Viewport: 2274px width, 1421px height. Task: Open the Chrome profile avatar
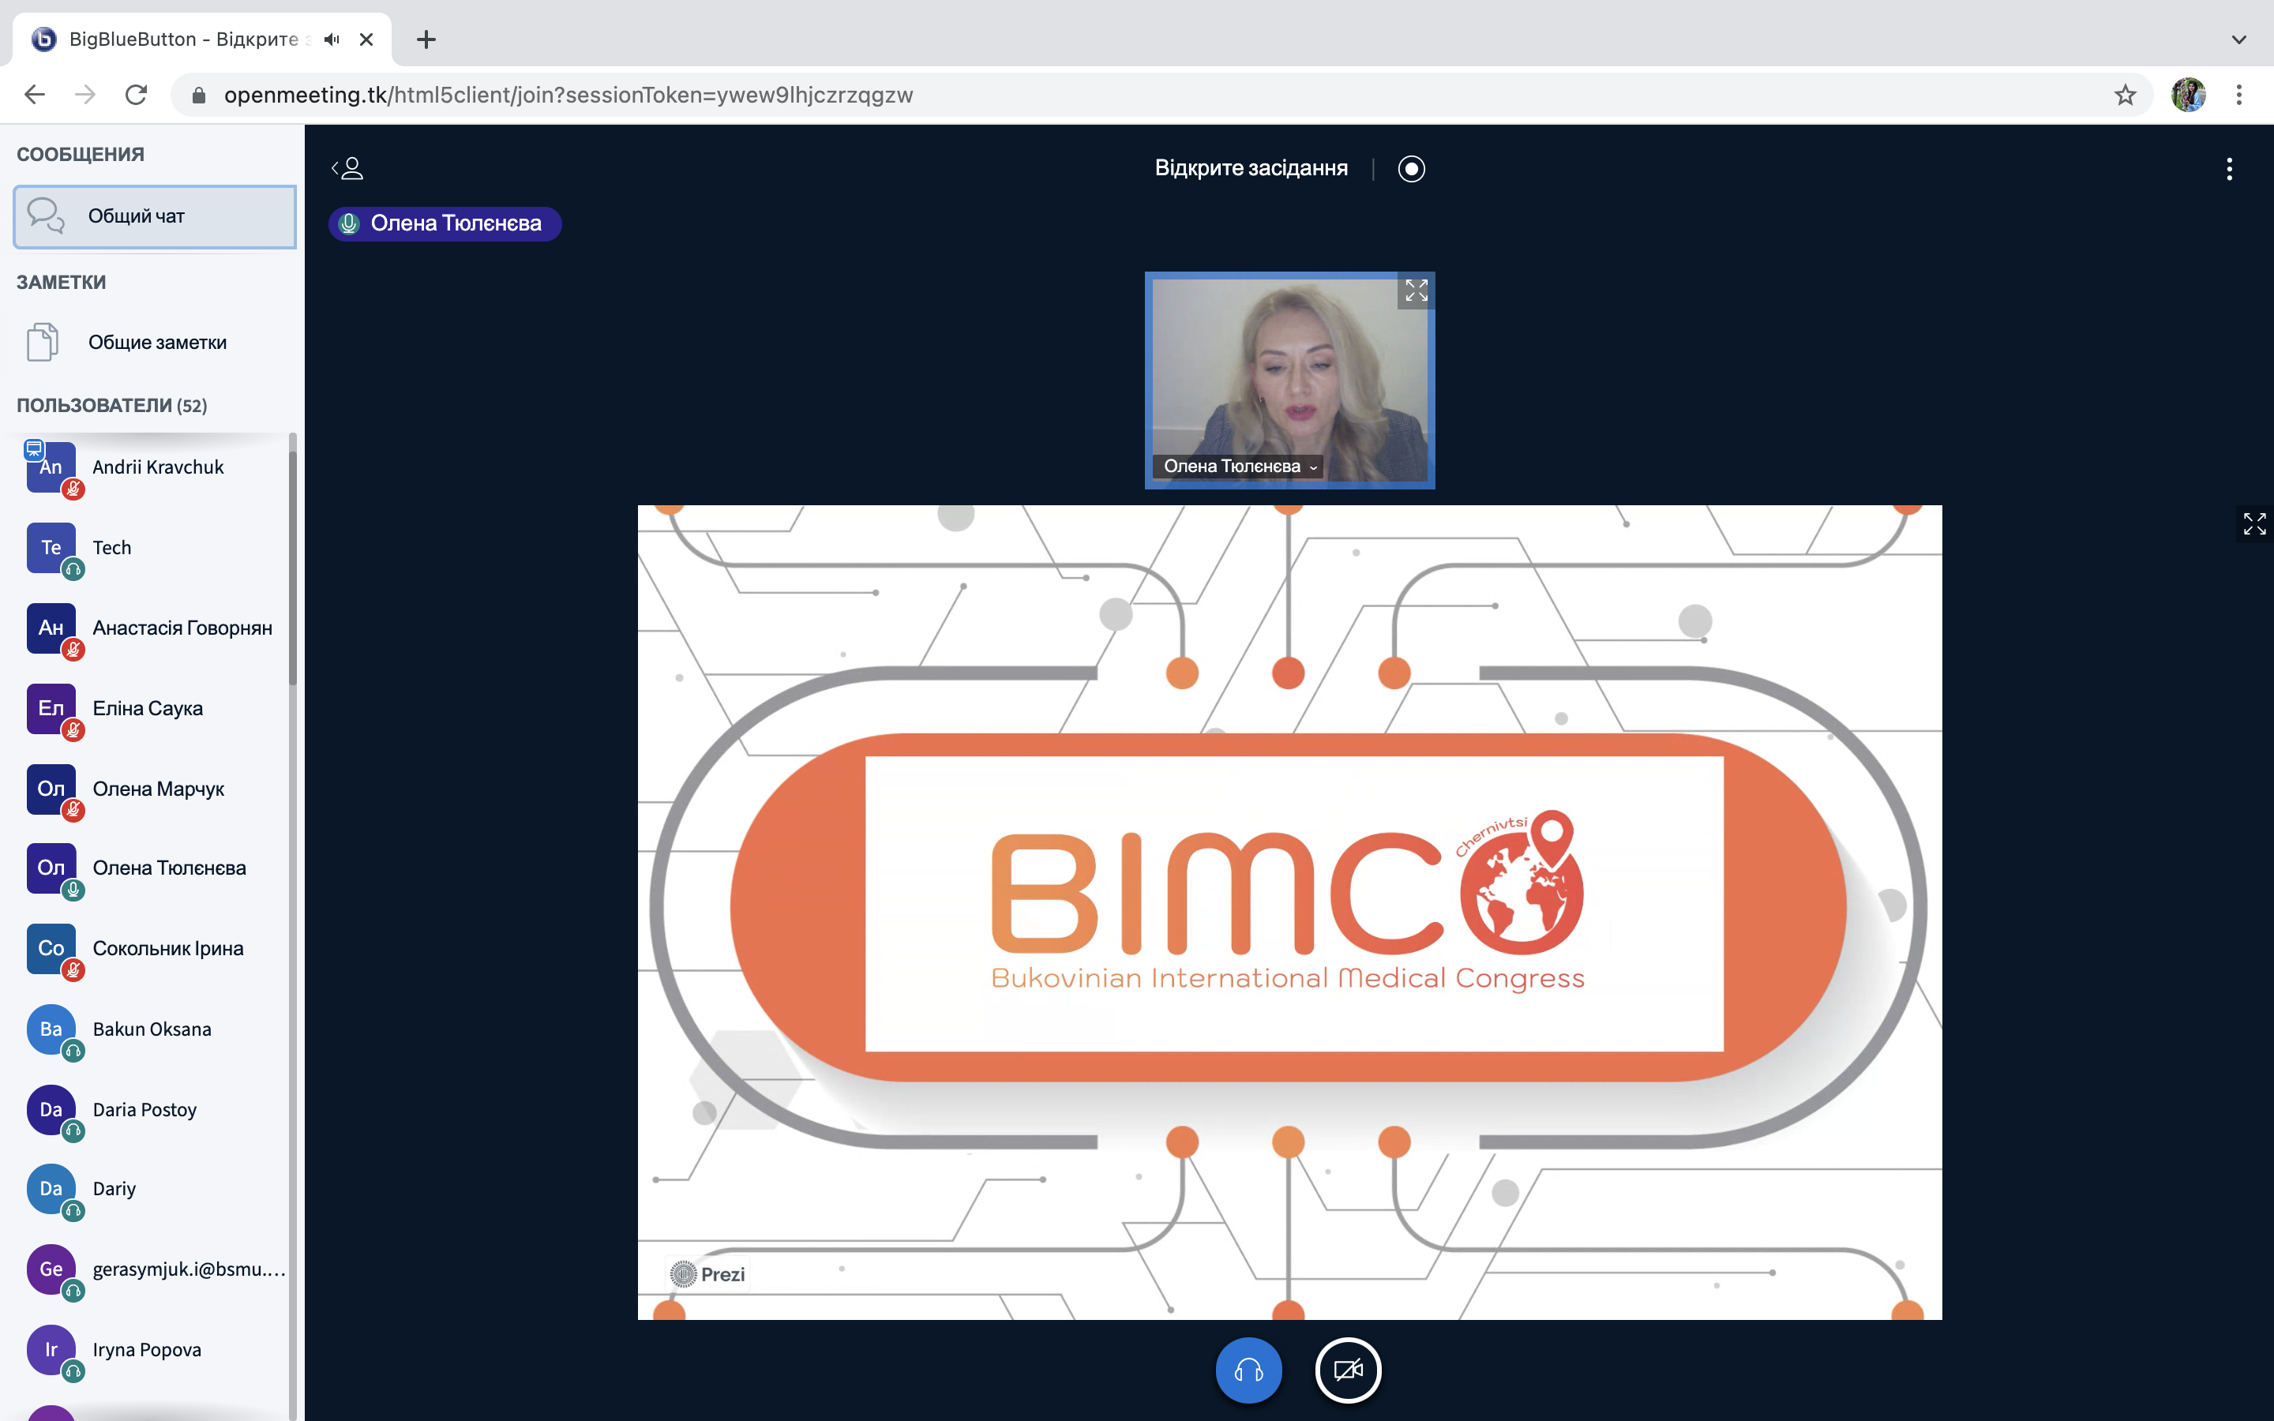2188,95
